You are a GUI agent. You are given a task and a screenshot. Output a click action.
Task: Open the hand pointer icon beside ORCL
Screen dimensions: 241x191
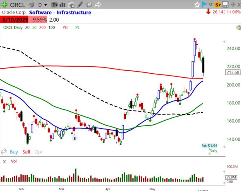point(31,5)
